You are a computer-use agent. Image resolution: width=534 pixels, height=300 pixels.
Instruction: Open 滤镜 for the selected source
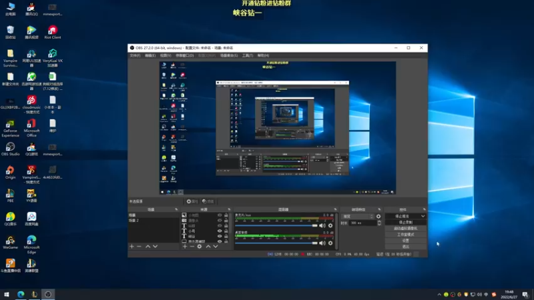pyautogui.click(x=208, y=201)
